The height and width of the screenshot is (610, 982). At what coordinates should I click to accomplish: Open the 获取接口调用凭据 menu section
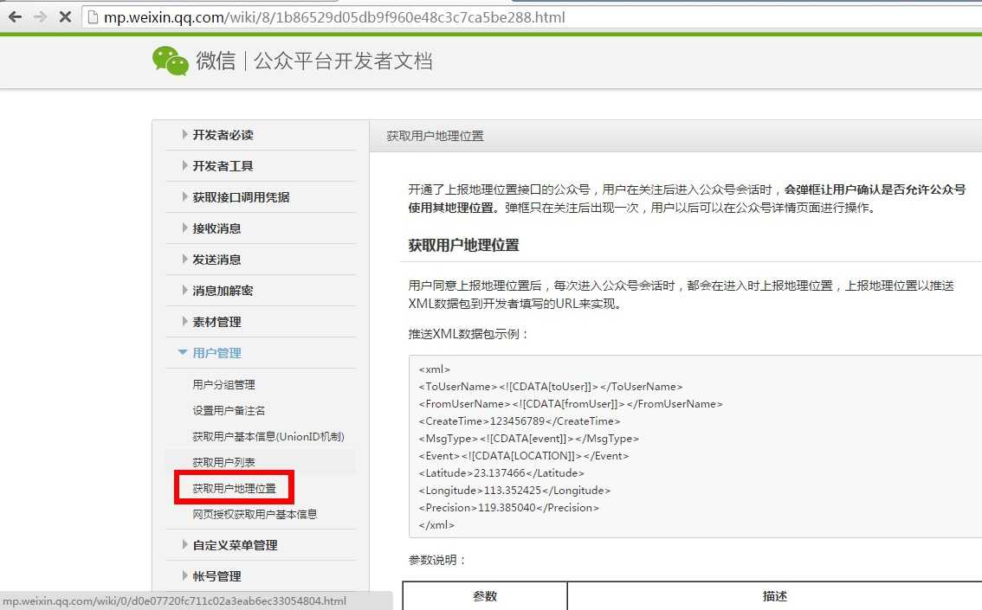pos(241,197)
